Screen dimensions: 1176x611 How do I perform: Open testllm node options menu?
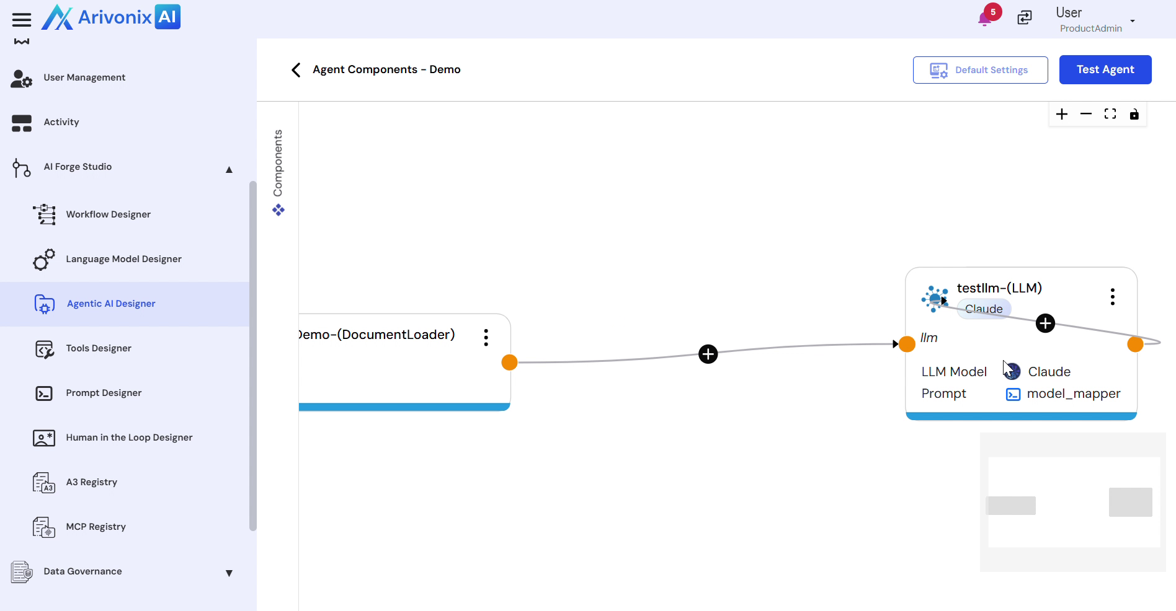coord(1113,297)
